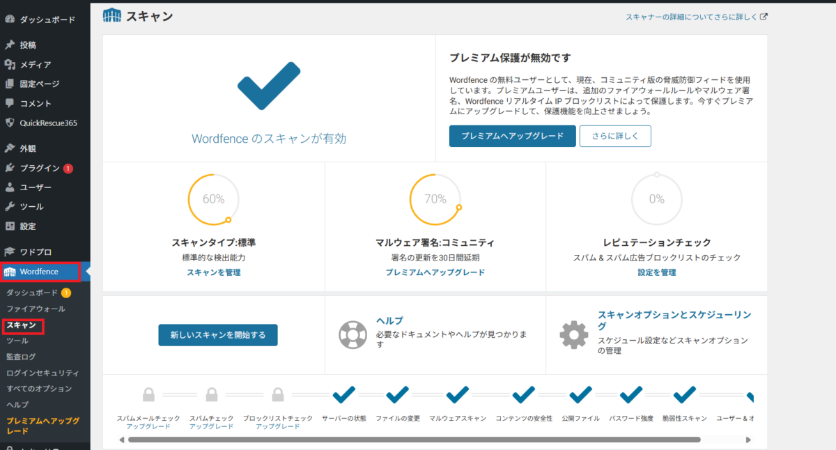Click the horizontal scan stages scrollbar thumb
This screenshot has width=836, height=450.
coord(414,440)
